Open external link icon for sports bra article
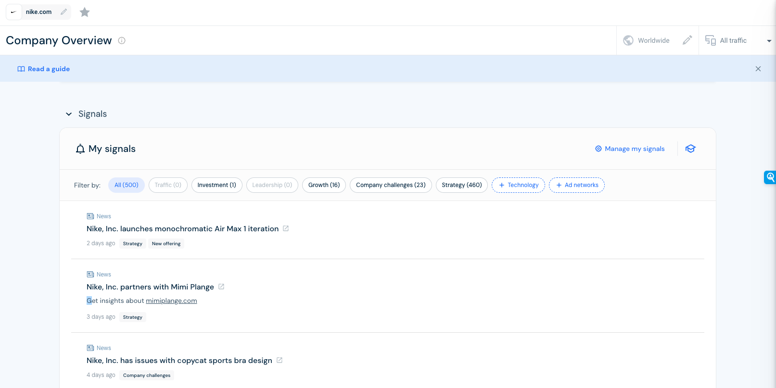This screenshot has width=776, height=388. point(280,360)
